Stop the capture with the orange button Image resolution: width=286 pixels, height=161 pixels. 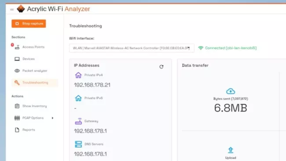[x=29, y=24]
